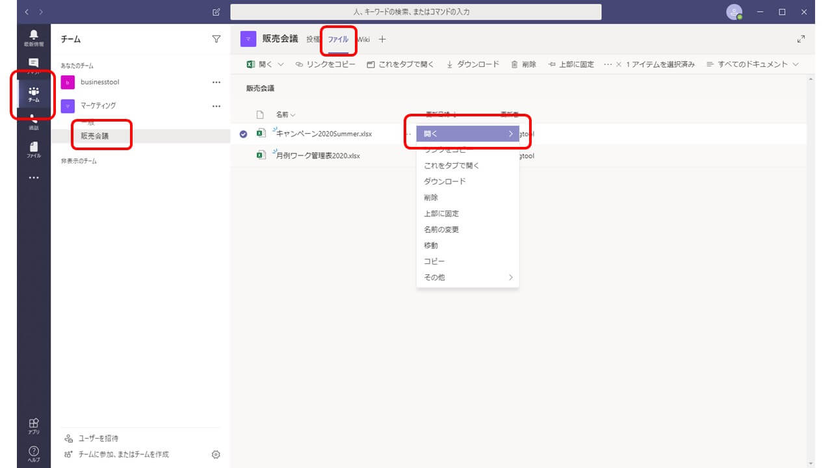832x468 pixels.
Task: Open the manage teams gear icon
Action: [216, 454]
